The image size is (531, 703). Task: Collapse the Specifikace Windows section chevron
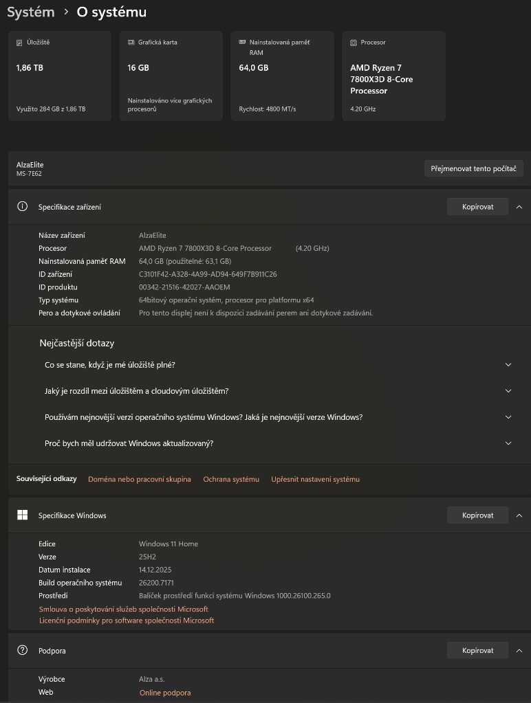pyautogui.click(x=519, y=515)
